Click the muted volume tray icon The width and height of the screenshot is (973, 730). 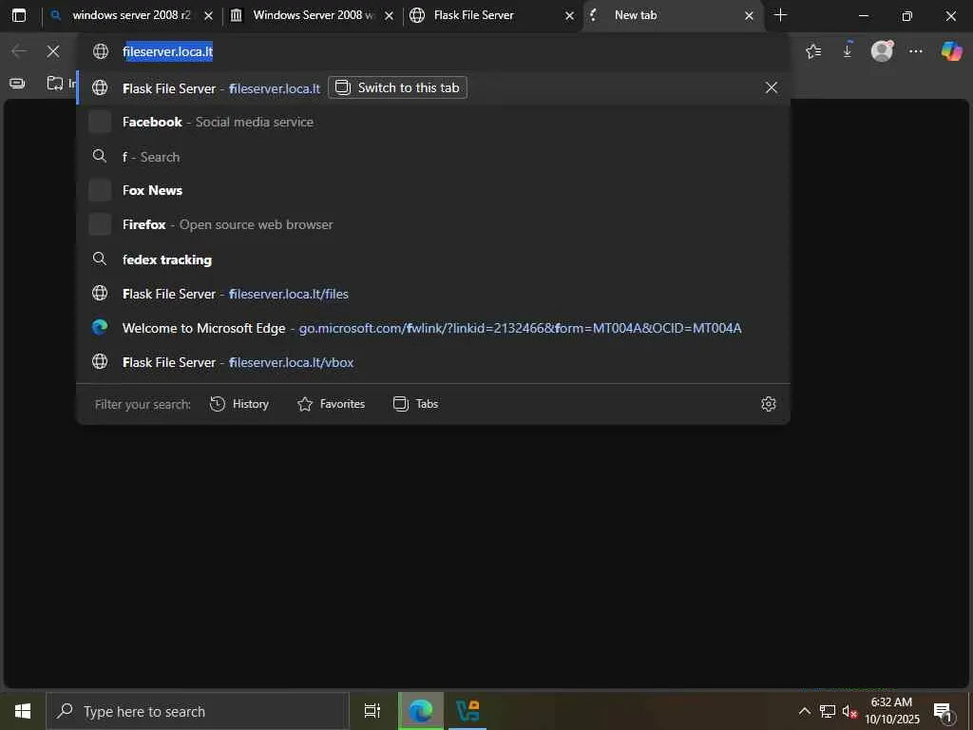pyautogui.click(x=849, y=711)
